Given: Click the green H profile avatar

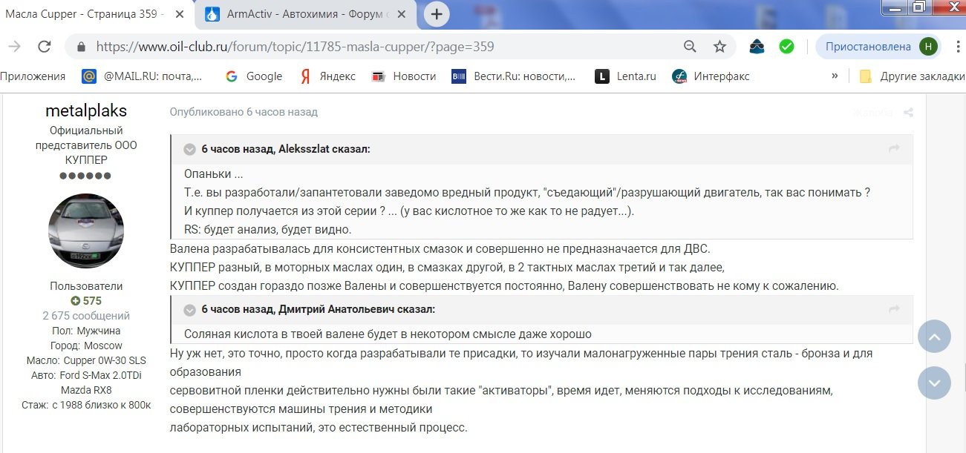Looking at the screenshot, I should pyautogui.click(x=928, y=47).
